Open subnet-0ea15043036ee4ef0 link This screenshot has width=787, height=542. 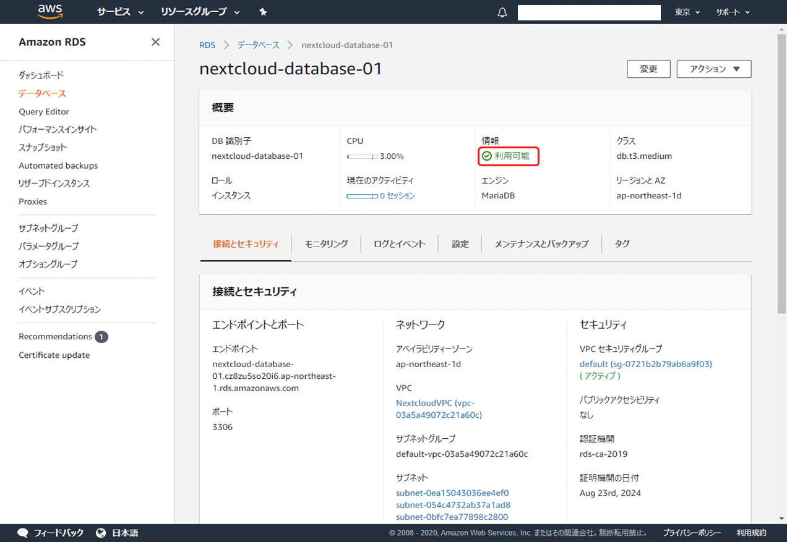(452, 493)
